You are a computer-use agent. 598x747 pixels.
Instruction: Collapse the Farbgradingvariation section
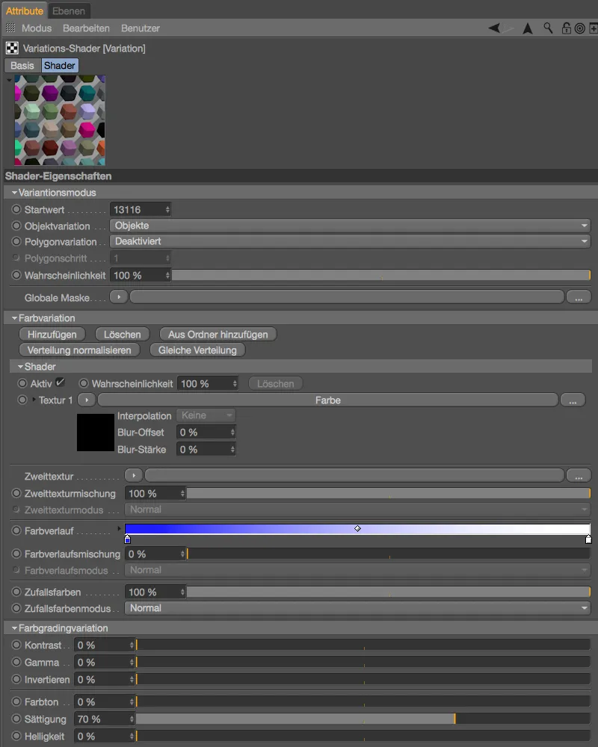click(x=15, y=627)
